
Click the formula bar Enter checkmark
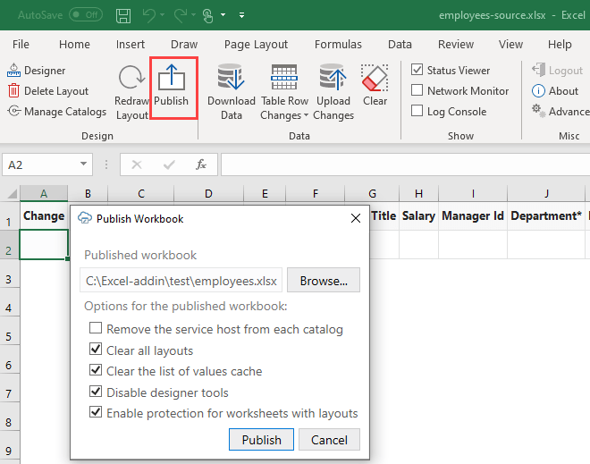coord(169,165)
